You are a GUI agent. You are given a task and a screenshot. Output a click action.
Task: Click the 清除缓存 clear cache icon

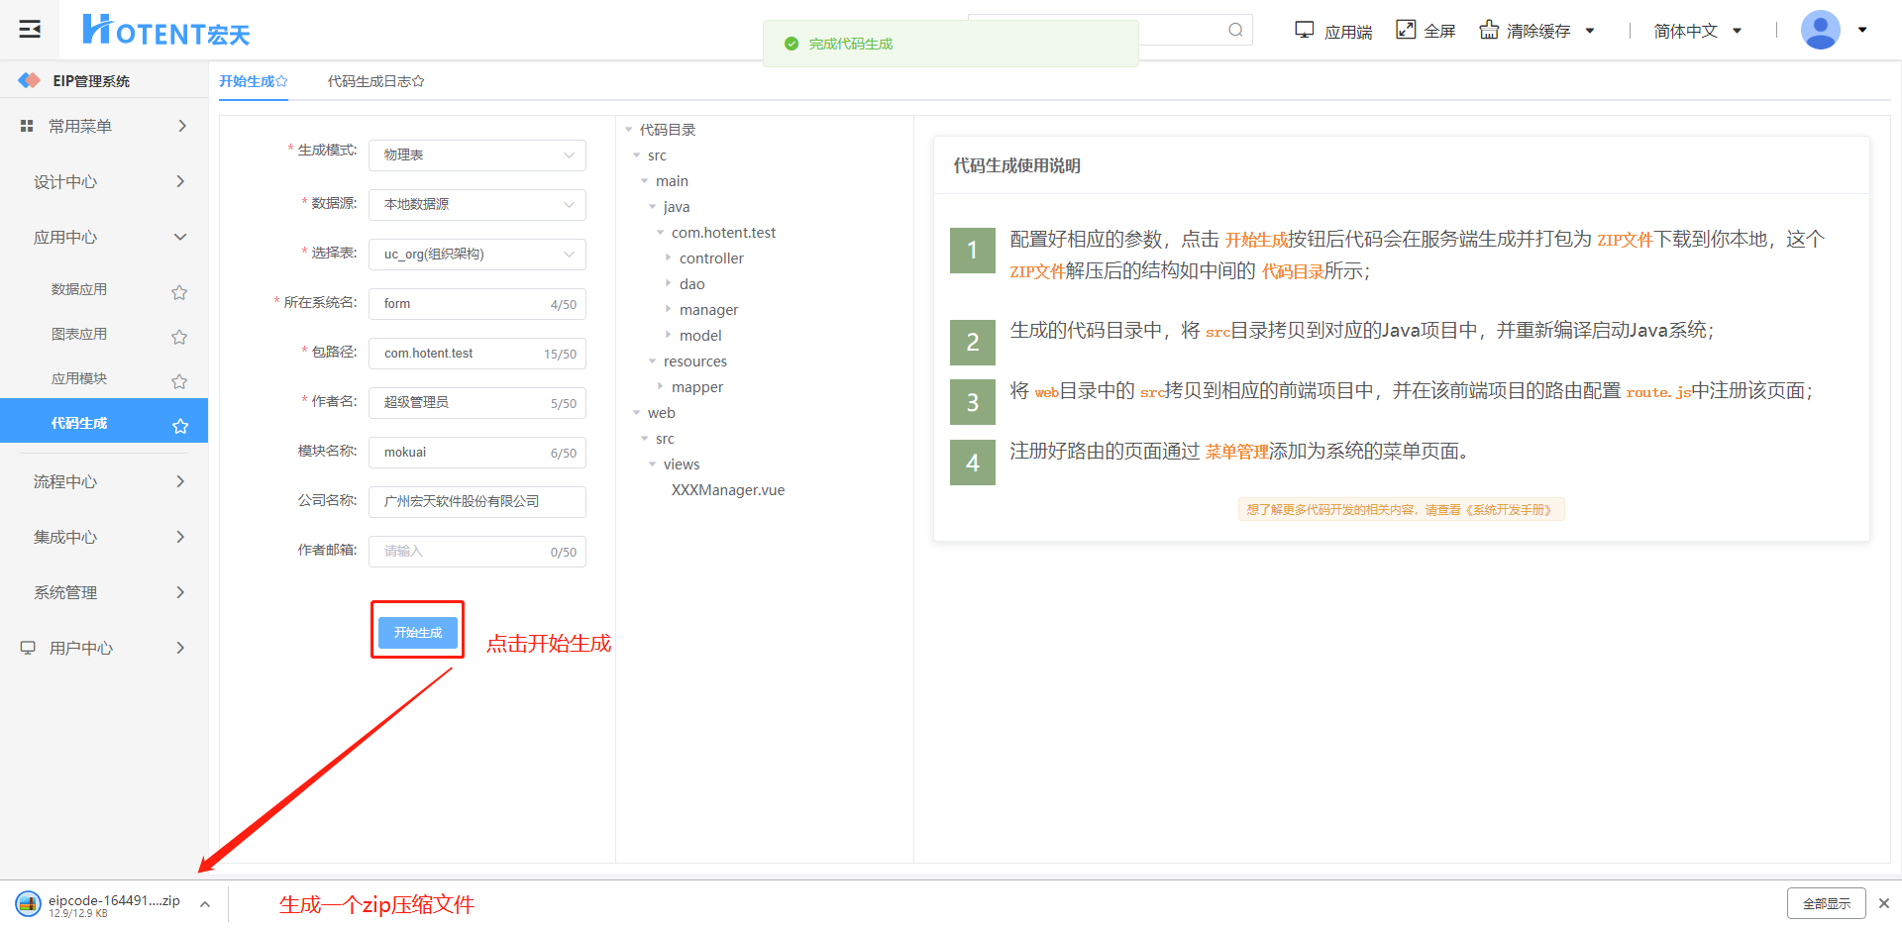pos(1489,30)
